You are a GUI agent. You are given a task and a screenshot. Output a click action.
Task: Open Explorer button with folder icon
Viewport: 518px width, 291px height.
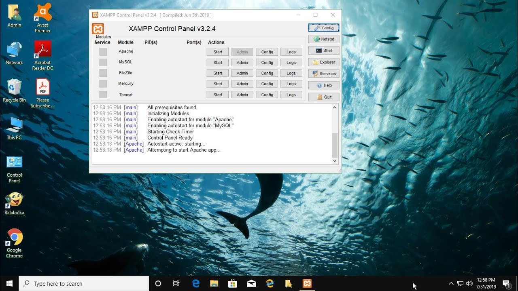coord(324,62)
